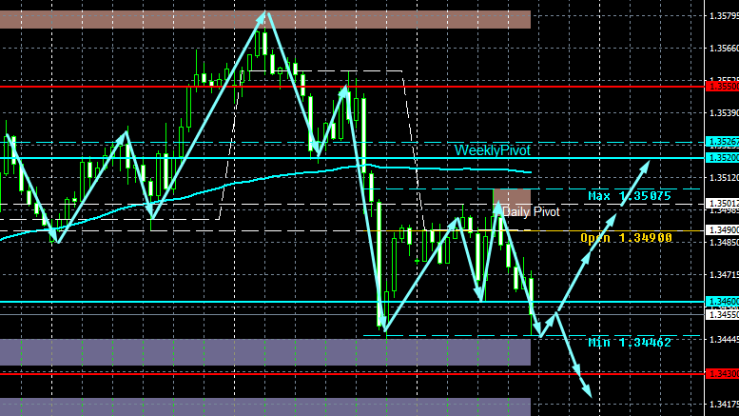Select the white 1.3455 price tag

(x=722, y=314)
